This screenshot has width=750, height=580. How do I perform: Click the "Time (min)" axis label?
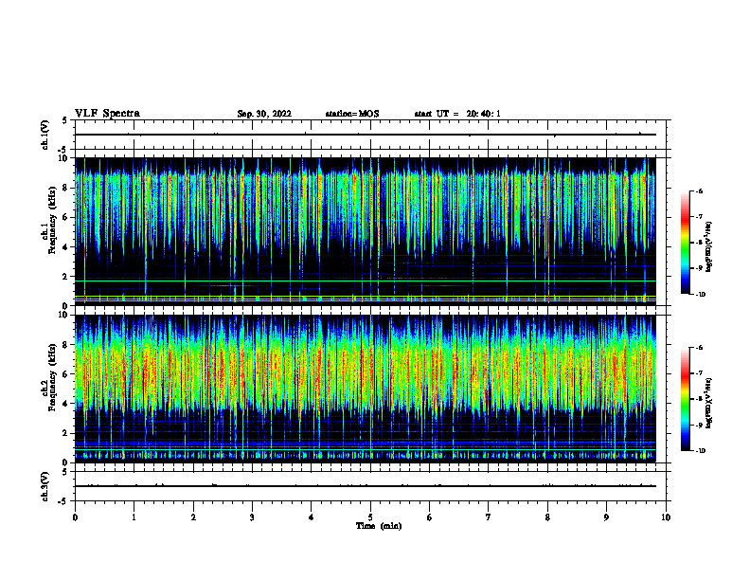[x=379, y=526]
